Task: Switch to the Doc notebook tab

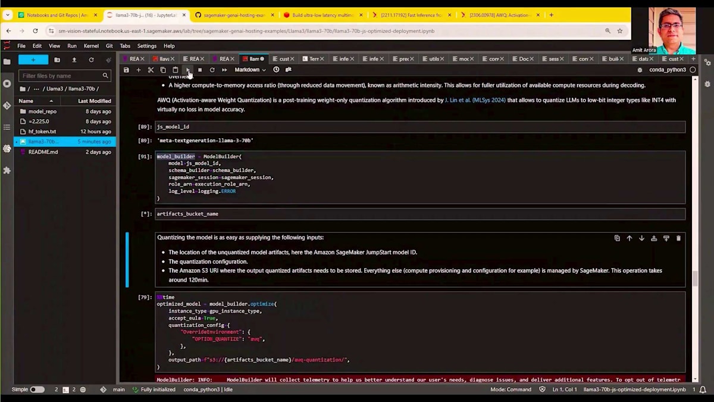Action: [523, 59]
